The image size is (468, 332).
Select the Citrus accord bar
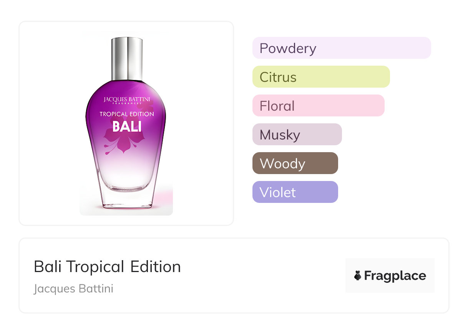(x=321, y=77)
